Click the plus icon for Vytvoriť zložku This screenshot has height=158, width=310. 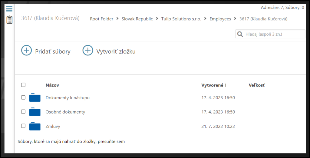[x=88, y=51]
